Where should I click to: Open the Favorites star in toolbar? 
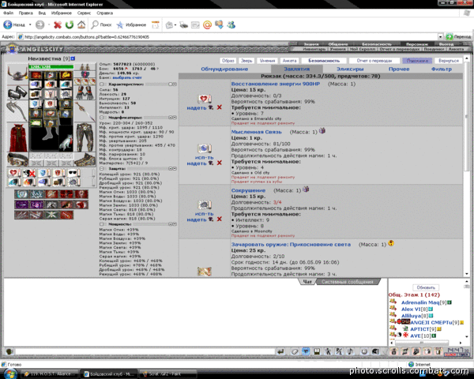(x=120, y=24)
